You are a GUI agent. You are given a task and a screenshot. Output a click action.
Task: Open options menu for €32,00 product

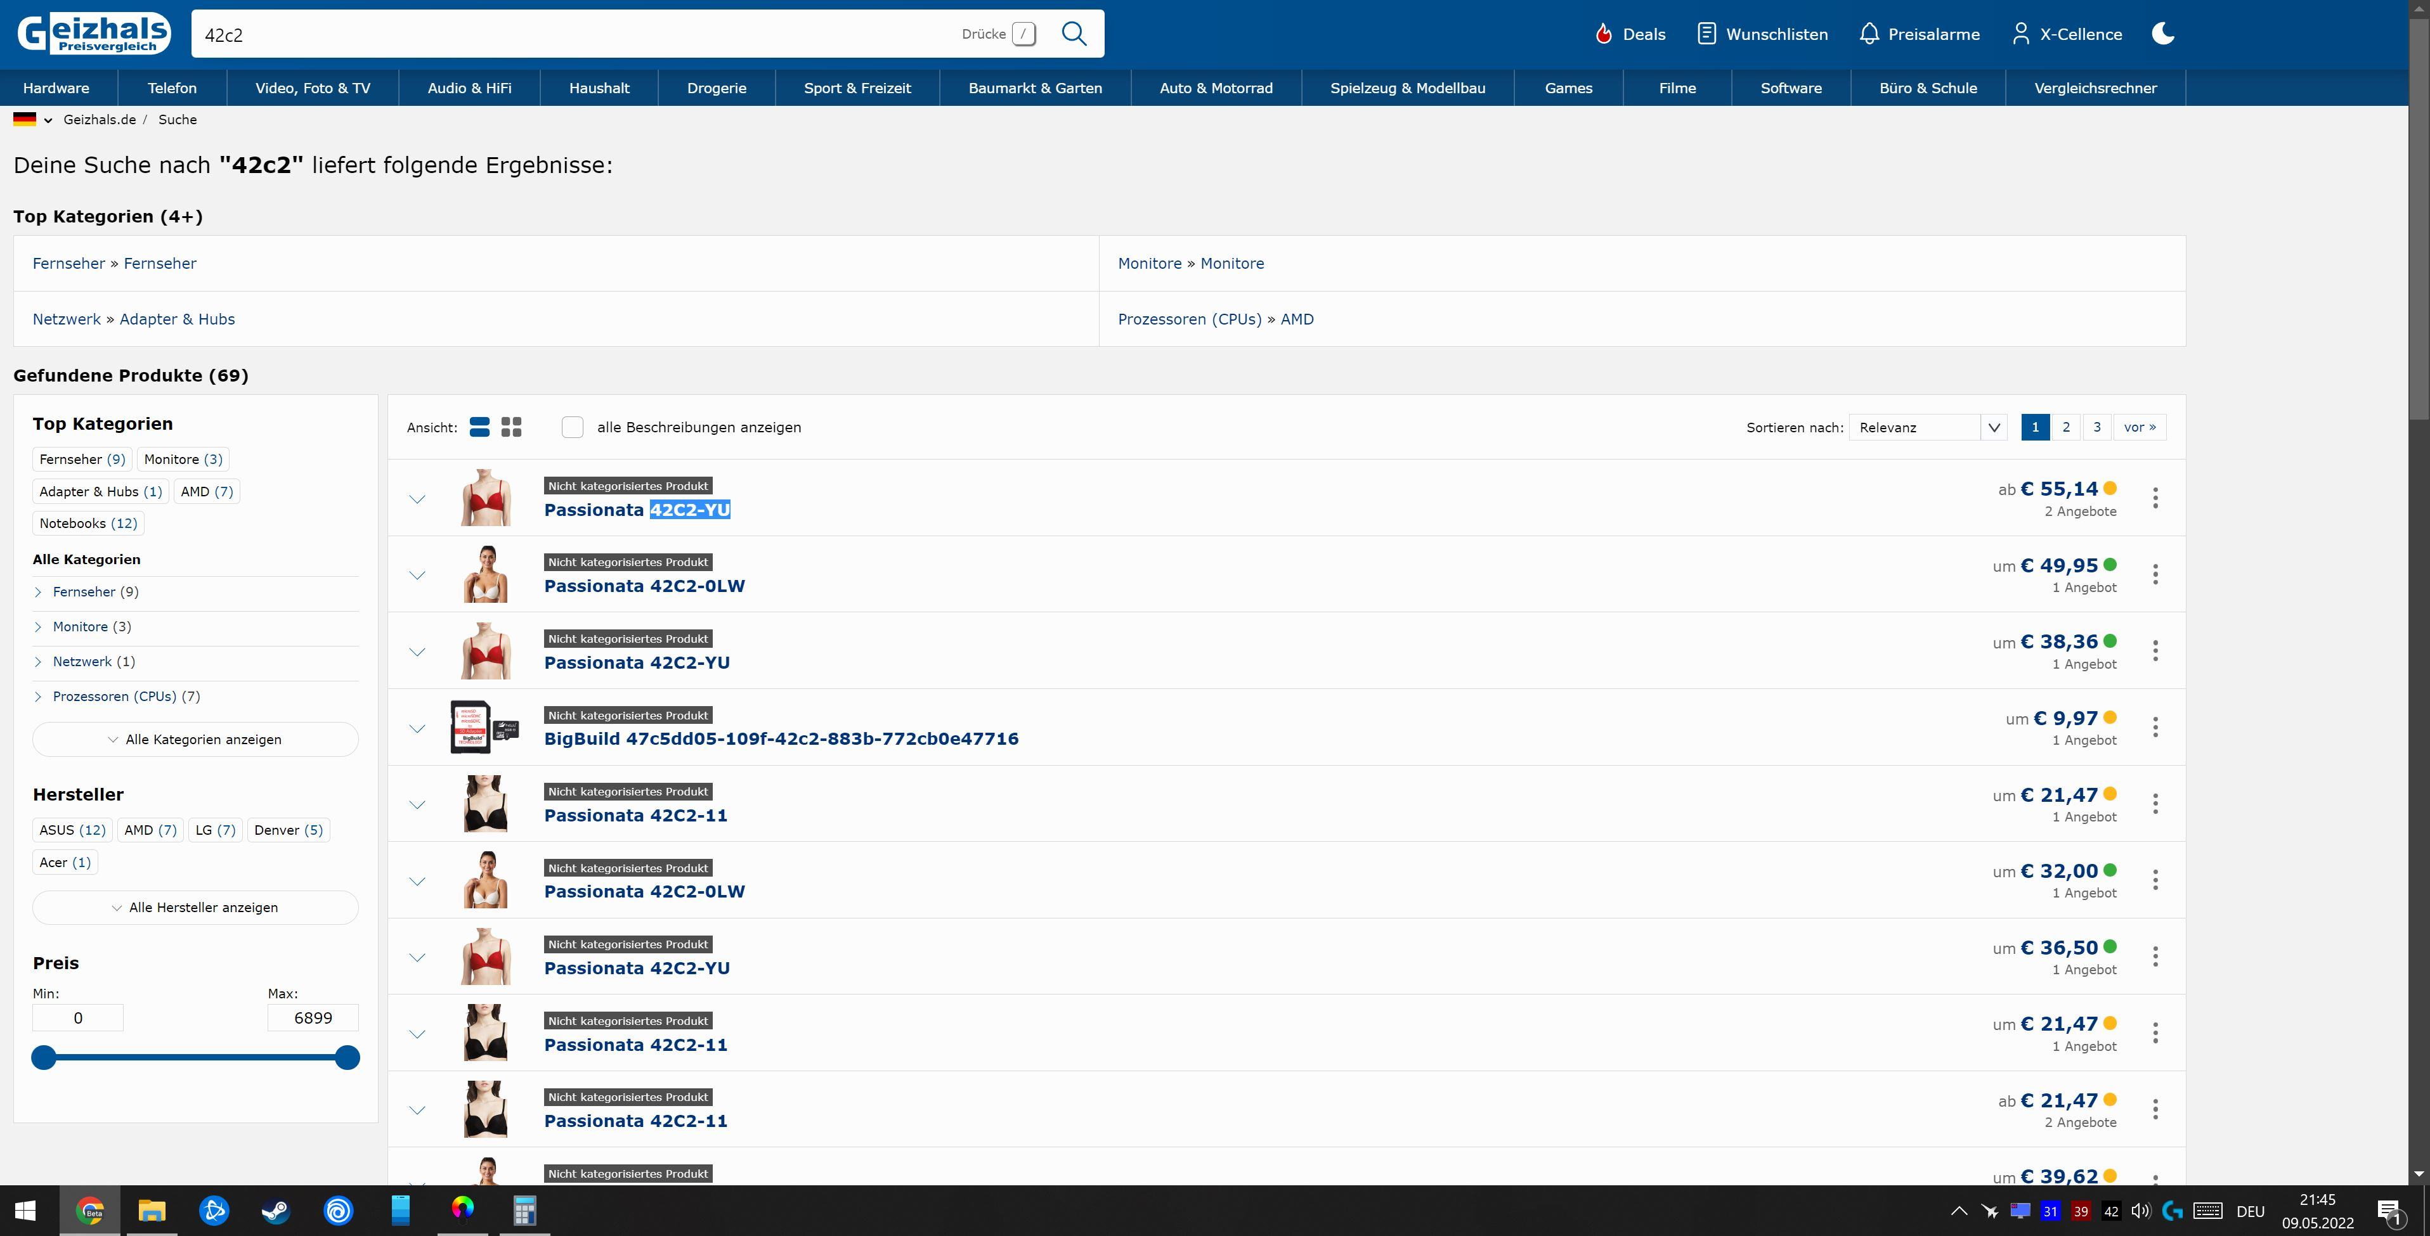click(2155, 880)
